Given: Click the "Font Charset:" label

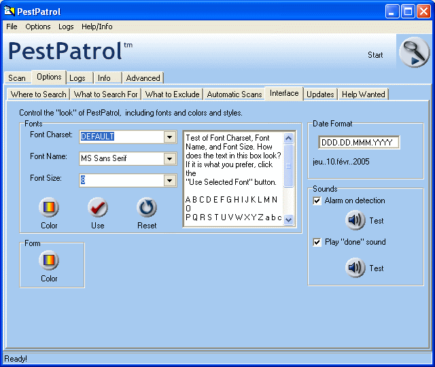Looking at the screenshot, I should pos(52,135).
